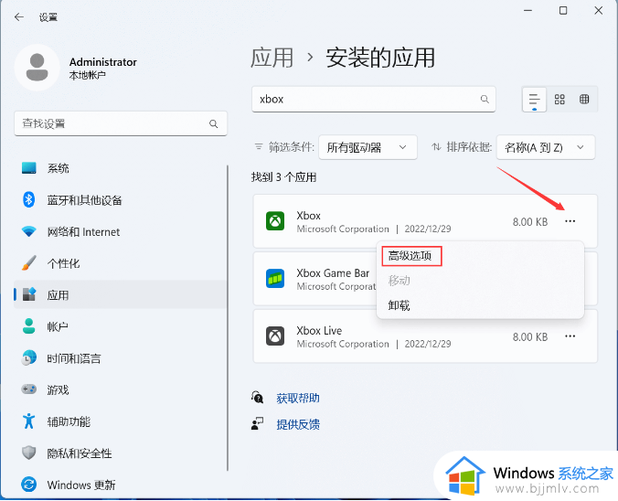Switch to grid view layout
This screenshot has height=501, width=618.
click(559, 100)
